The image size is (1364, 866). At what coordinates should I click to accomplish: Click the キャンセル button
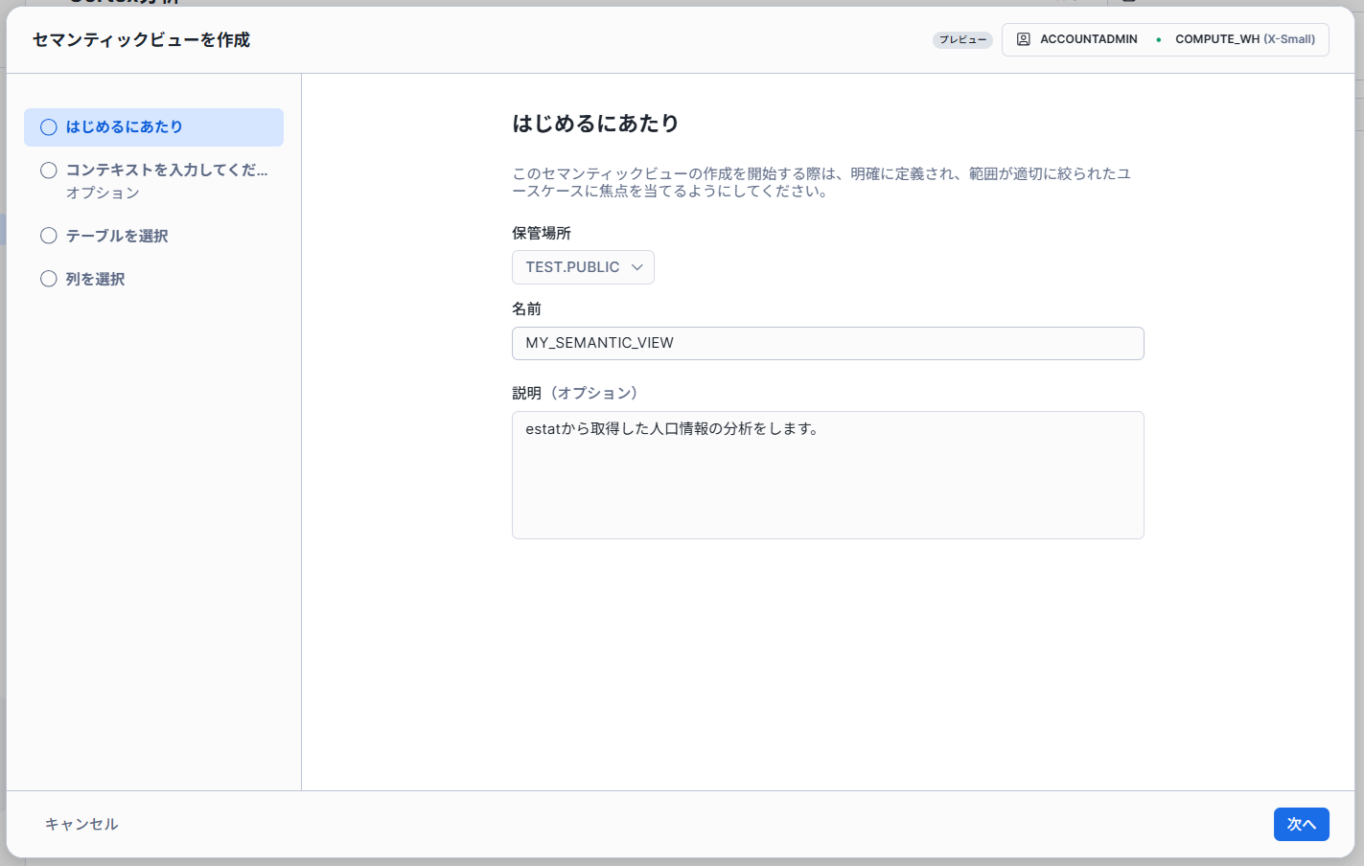click(x=81, y=824)
